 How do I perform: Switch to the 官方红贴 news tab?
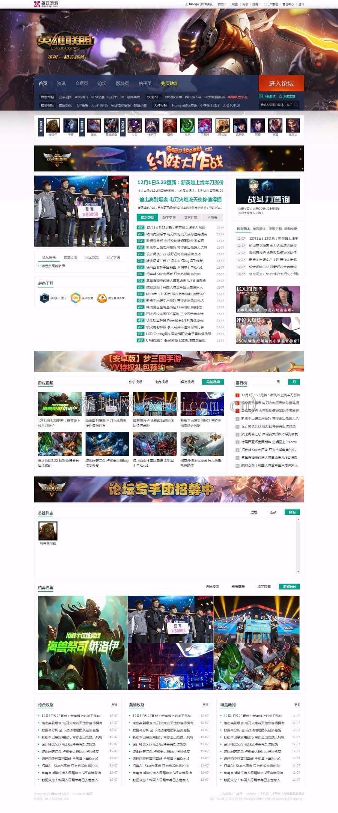[191, 218]
